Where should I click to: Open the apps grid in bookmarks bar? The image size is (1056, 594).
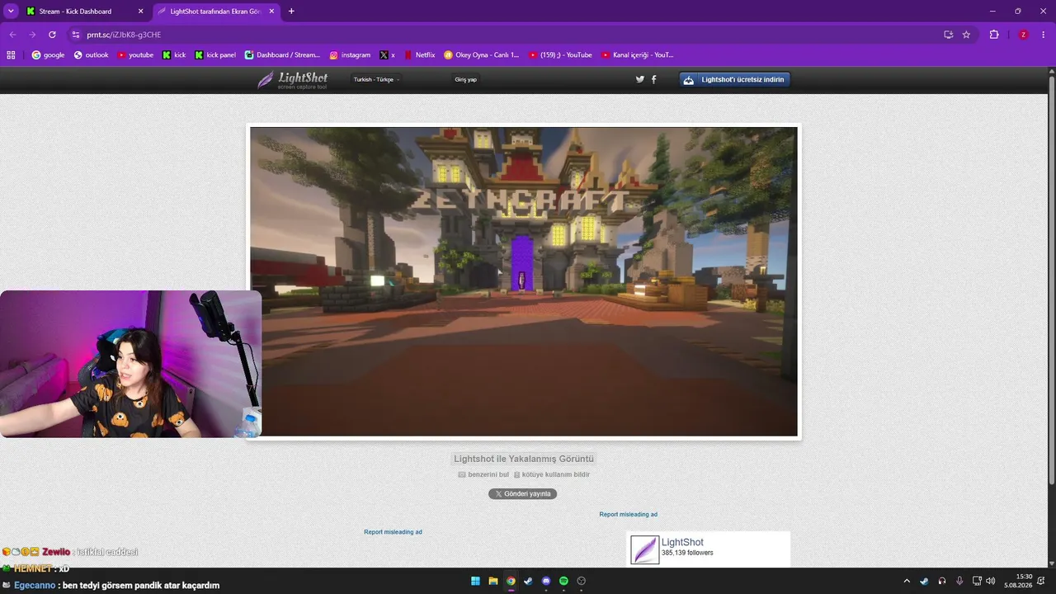[x=11, y=55]
